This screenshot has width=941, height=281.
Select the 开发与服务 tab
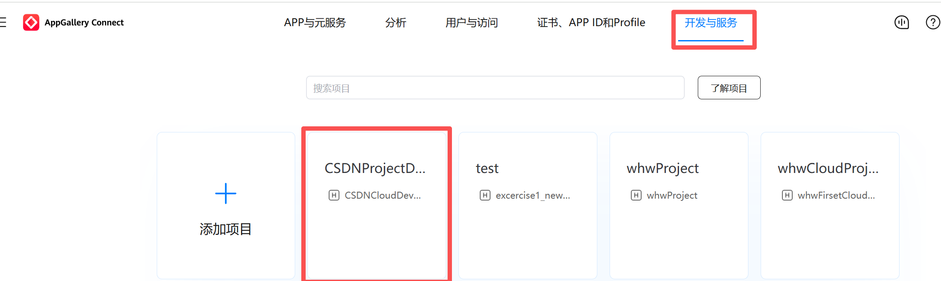711,23
